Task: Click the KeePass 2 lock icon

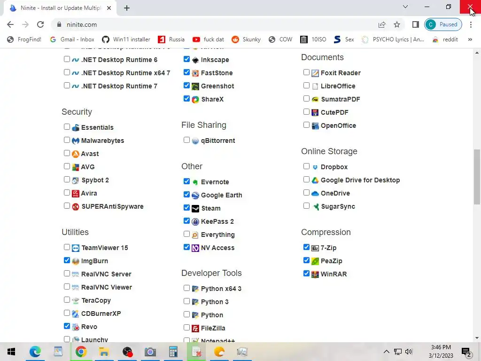Action: (x=195, y=222)
